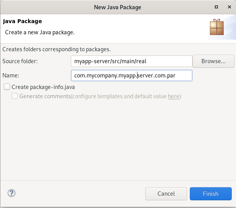Focus the Source folder text field
Image resolution: width=236 pixels, height=208 pixels.
pos(132,61)
